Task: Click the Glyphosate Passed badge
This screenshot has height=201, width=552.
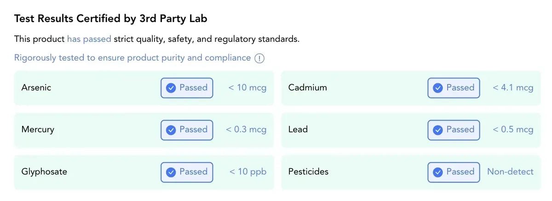Action: pyautogui.click(x=187, y=172)
